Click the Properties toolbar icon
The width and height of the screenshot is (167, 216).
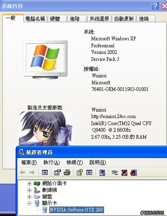58,172
